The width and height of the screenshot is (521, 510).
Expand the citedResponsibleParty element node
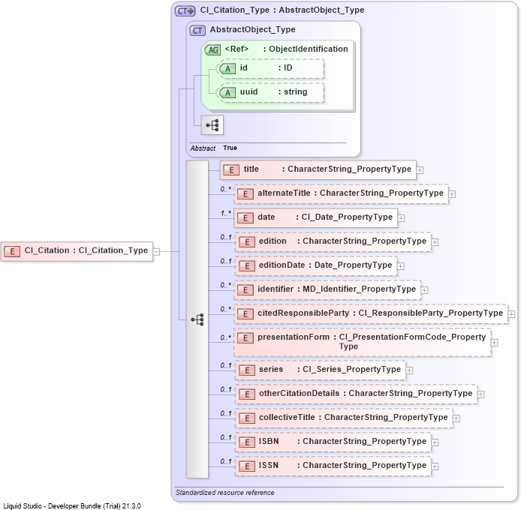(511, 314)
